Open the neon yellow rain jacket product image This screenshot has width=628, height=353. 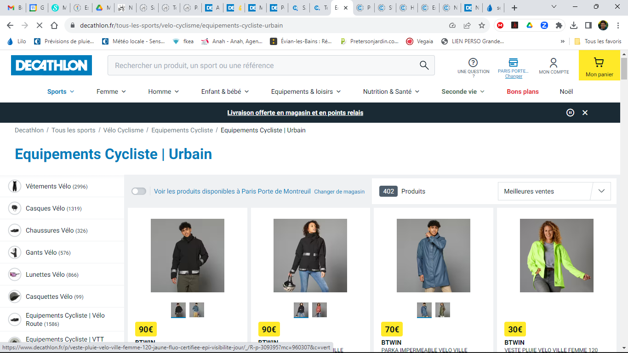(556, 256)
